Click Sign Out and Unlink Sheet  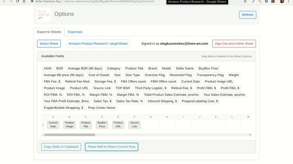coord(234,44)
